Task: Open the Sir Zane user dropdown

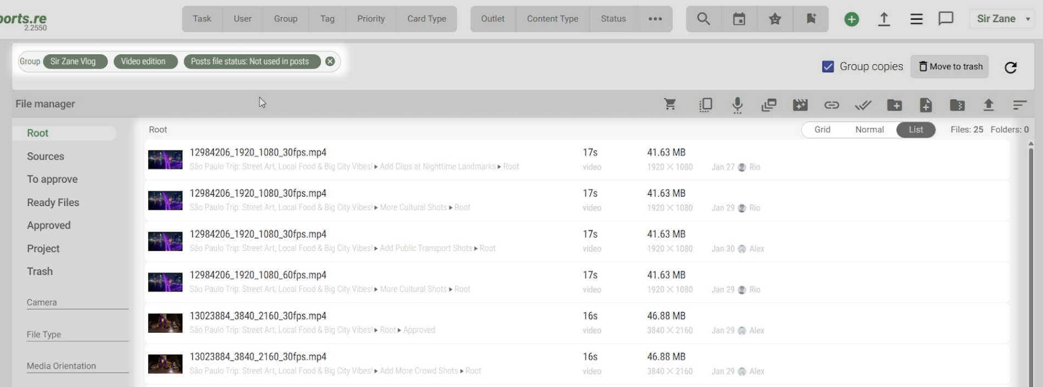Action: point(1002,19)
